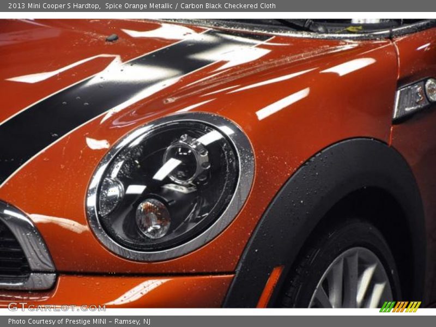This screenshot has height=327, width=436.
Task: Click the top gray title bar
Action: (218, 7)
